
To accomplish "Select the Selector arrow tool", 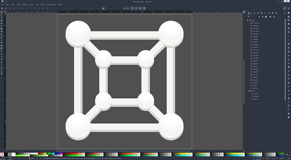I will point(2,12).
